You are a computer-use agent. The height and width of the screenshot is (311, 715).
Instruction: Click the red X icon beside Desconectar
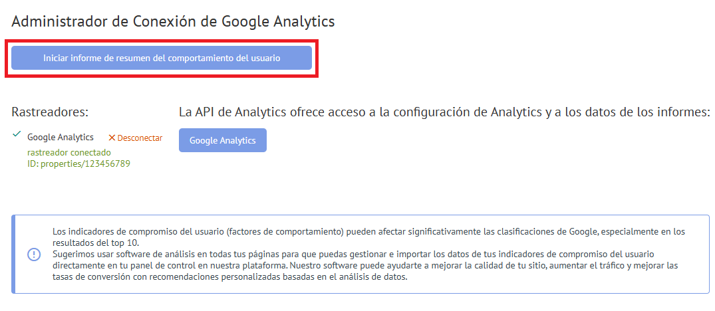tap(112, 138)
